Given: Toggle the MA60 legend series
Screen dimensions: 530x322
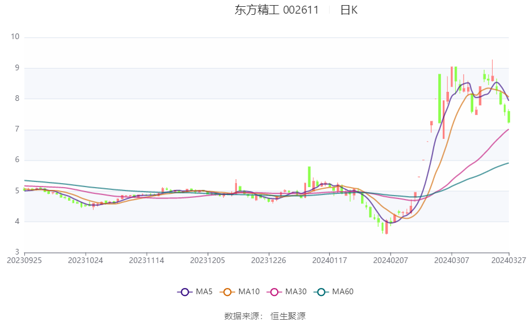Looking at the screenshot, I should 334,291.
